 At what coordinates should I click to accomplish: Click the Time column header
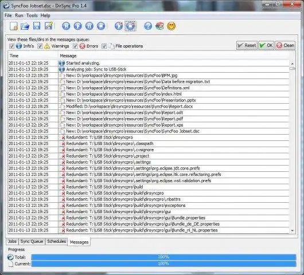(x=33, y=56)
